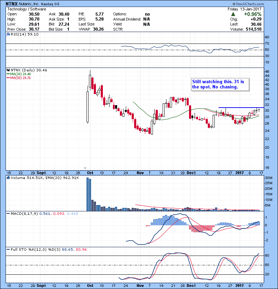Image resolution: width=278 pixels, height=289 pixels.
Task: Click the SCTR: label
Action: 118,29
